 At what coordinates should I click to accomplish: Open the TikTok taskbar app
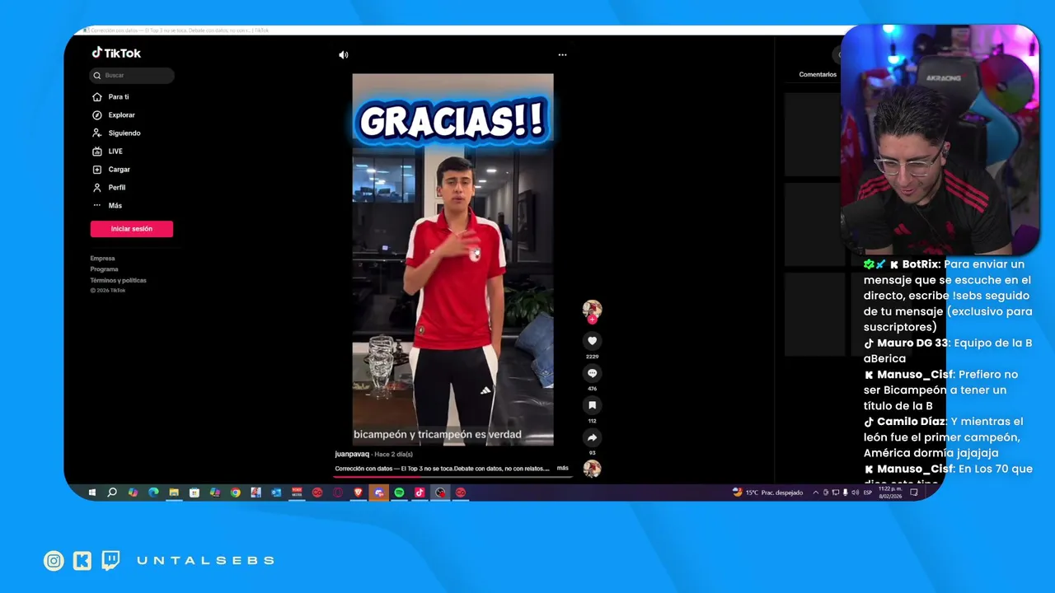click(x=420, y=493)
